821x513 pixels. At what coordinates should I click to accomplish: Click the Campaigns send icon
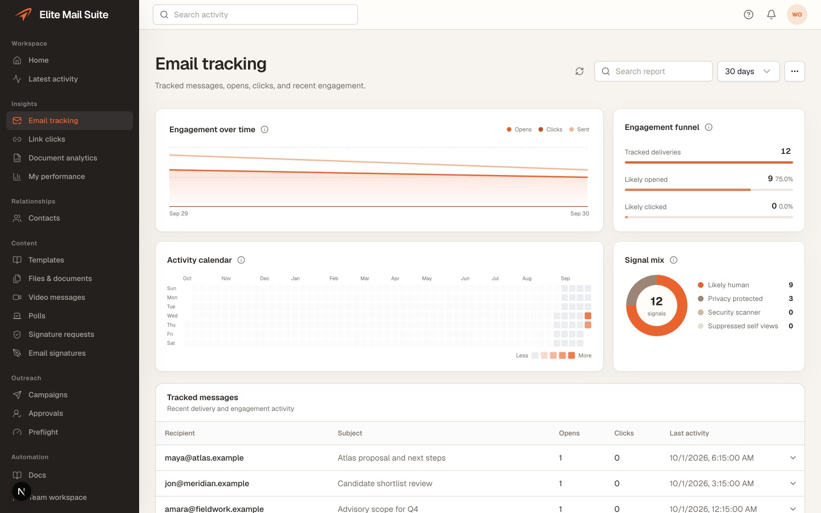click(x=17, y=395)
